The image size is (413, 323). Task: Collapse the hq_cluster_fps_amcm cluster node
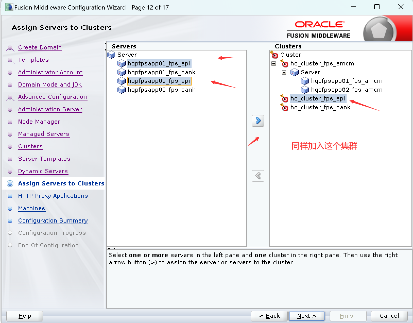(x=274, y=64)
